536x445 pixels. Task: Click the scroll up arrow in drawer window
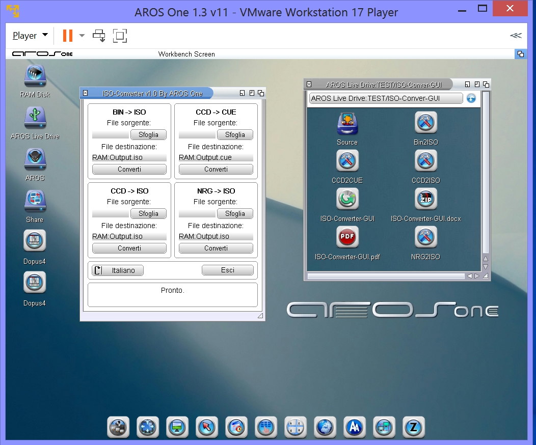(x=486, y=259)
